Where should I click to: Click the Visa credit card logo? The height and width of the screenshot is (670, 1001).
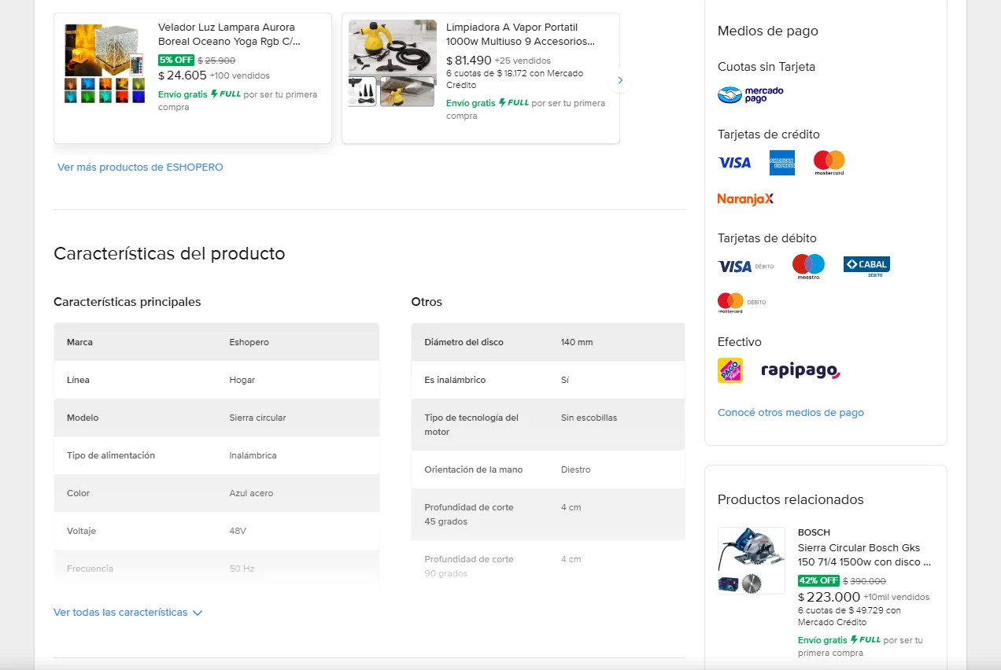click(734, 163)
